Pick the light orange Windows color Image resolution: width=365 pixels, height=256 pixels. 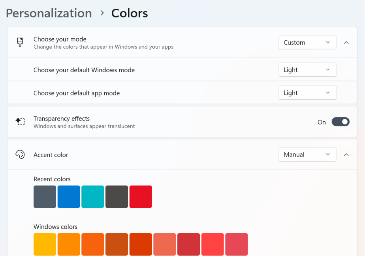(69, 245)
